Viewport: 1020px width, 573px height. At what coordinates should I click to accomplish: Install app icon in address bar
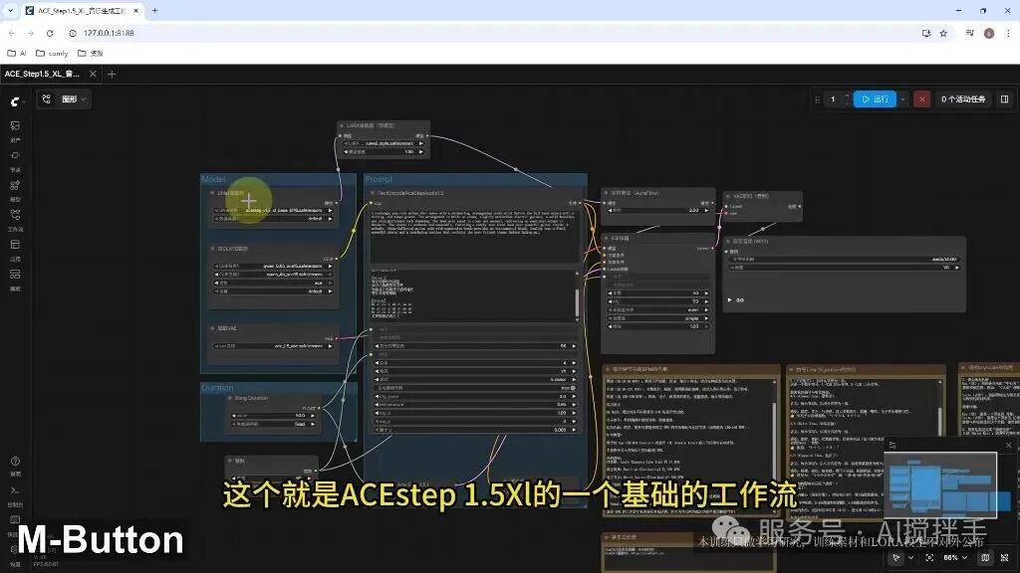pyautogui.click(x=926, y=33)
